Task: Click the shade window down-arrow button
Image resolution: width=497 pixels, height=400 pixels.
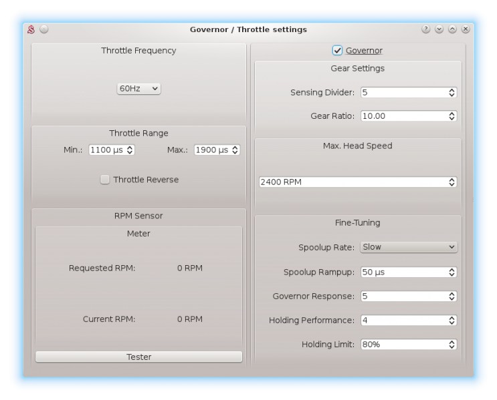Action: click(439, 29)
